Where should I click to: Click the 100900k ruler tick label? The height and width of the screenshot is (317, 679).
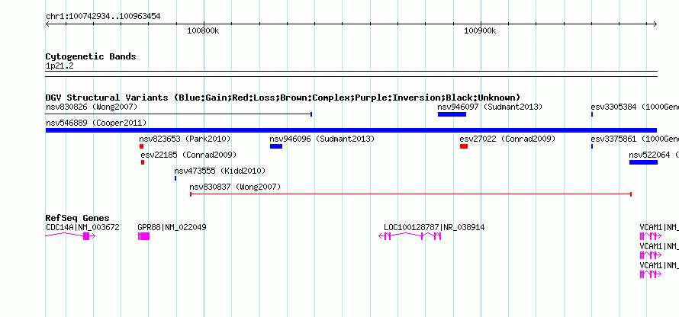tap(480, 30)
